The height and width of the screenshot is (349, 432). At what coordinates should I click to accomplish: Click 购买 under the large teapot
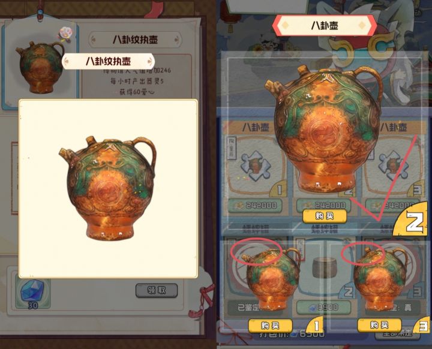pyautogui.click(x=324, y=216)
